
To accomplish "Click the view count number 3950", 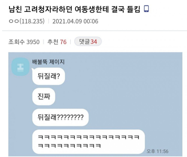I will tap(33, 42).
